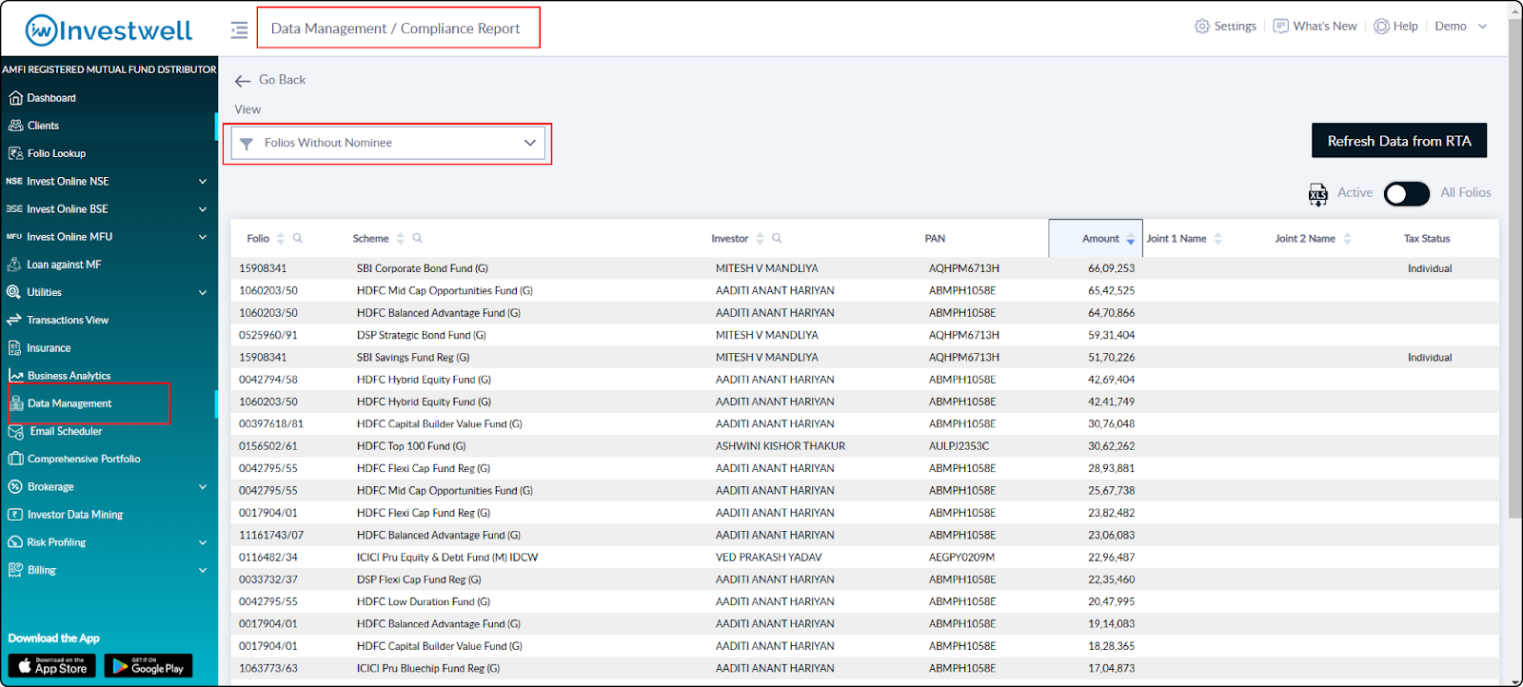
Task: Click amount 66,09,253 cell
Action: pyautogui.click(x=1112, y=269)
